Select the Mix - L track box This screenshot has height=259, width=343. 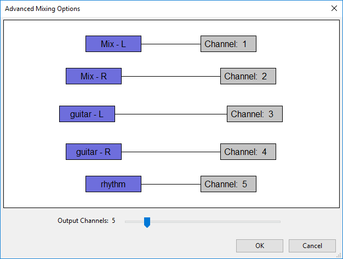[x=113, y=44]
